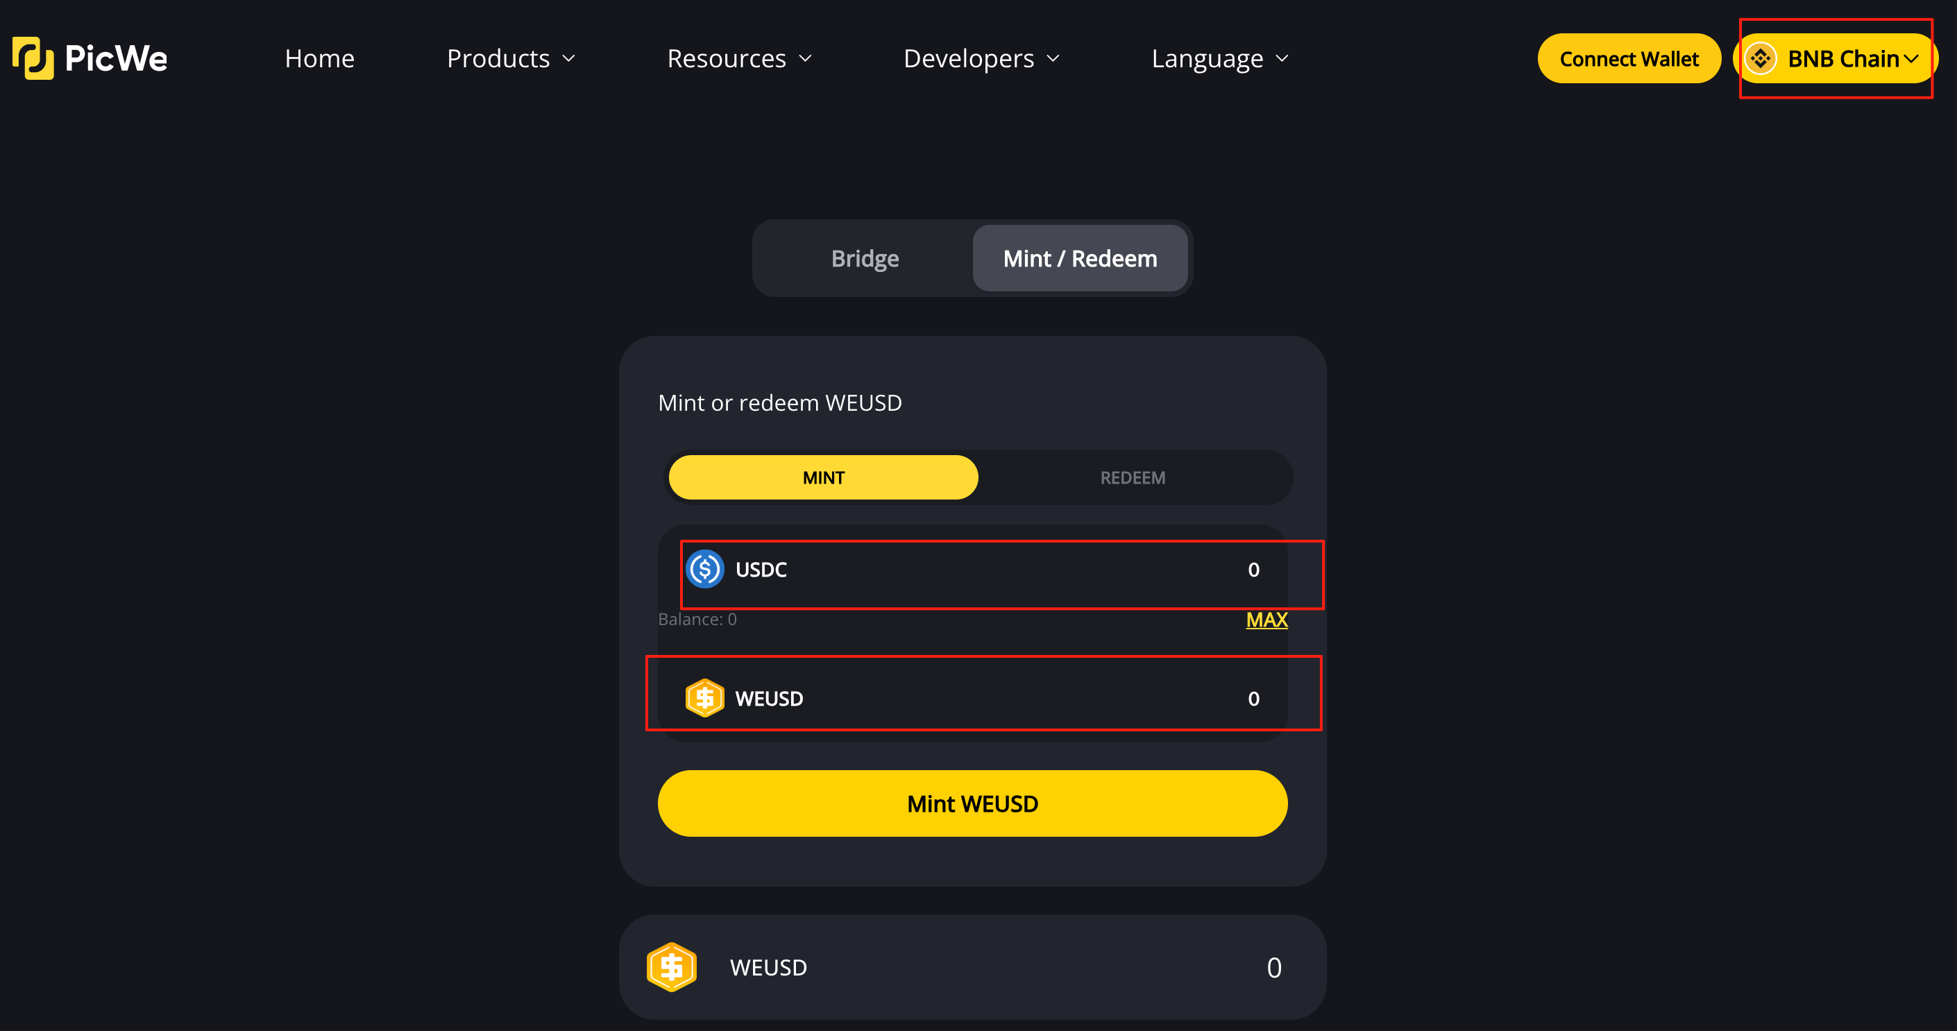
Task: Click the Mint WEUSD button
Action: coord(972,804)
